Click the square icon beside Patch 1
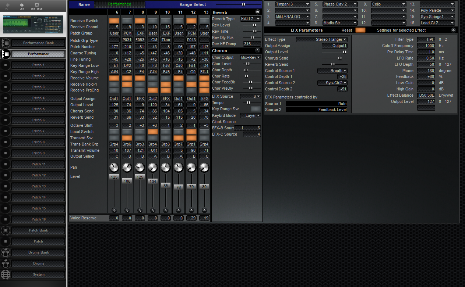Image resolution: width=465 pixels, height=287 pixels. pos(6,65)
